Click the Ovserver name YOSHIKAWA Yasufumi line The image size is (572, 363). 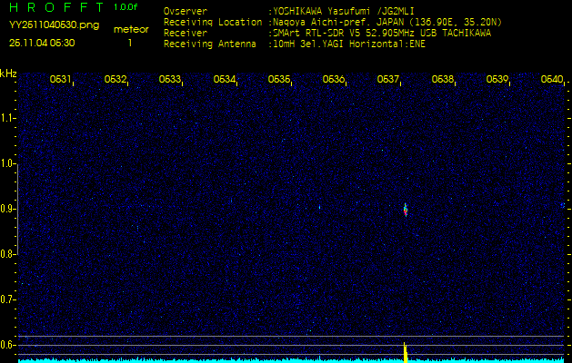[x=289, y=11]
